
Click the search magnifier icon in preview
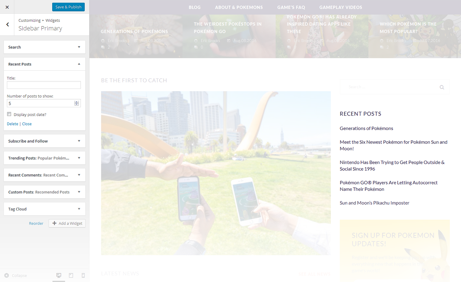[442, 87]
